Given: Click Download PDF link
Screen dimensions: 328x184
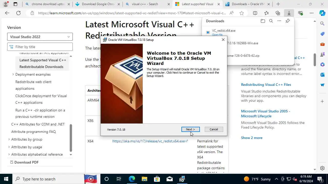Looking at the screenshot, I should [x=24, y=162].
